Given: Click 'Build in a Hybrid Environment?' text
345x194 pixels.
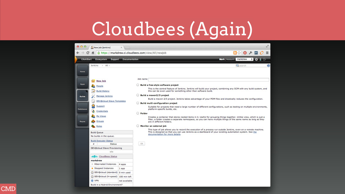Looking at the screenshot, I should tap(106, 185).
